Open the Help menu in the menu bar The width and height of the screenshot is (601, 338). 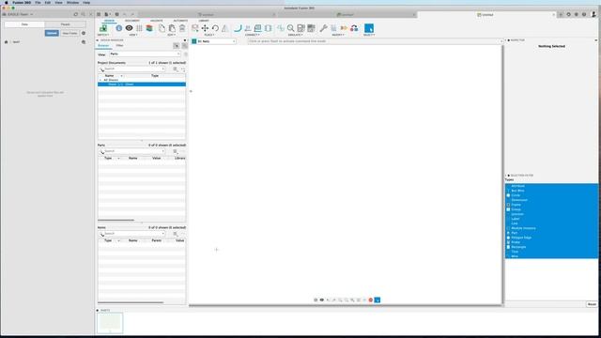(x=86, y=3)
